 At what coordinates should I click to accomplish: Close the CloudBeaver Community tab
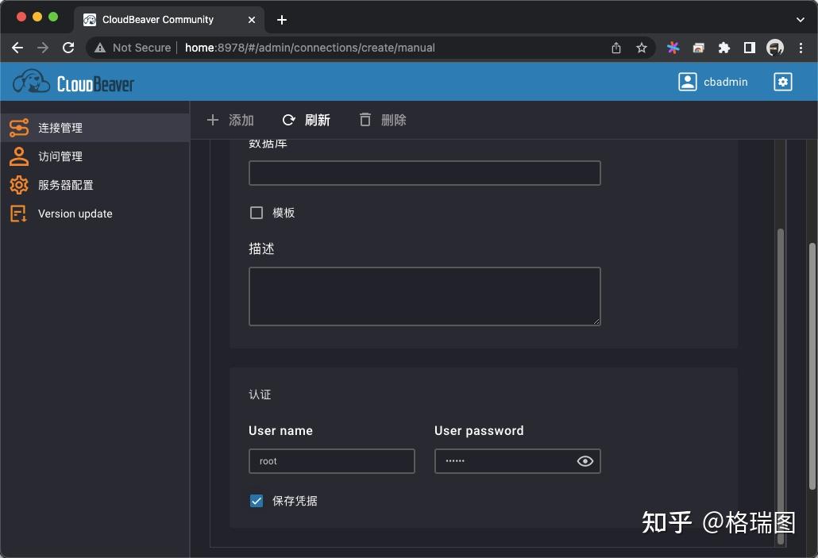[x=252, y=20]
